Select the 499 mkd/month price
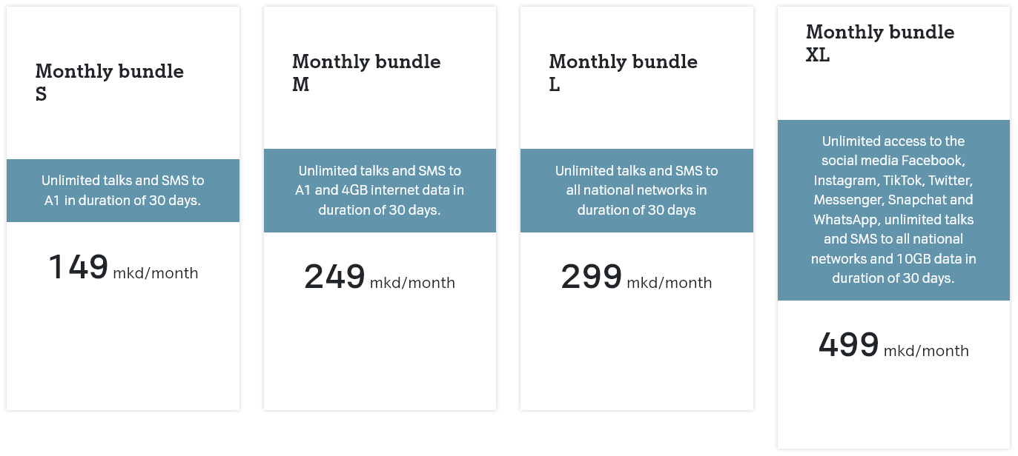 click(x=893, y=345)
